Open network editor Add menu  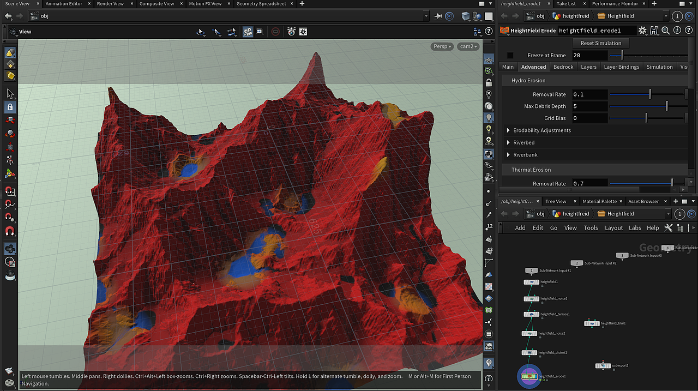click(520, 228)
